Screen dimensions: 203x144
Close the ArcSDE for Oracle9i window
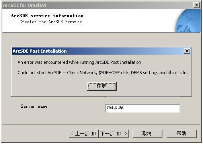pos(197,5)
